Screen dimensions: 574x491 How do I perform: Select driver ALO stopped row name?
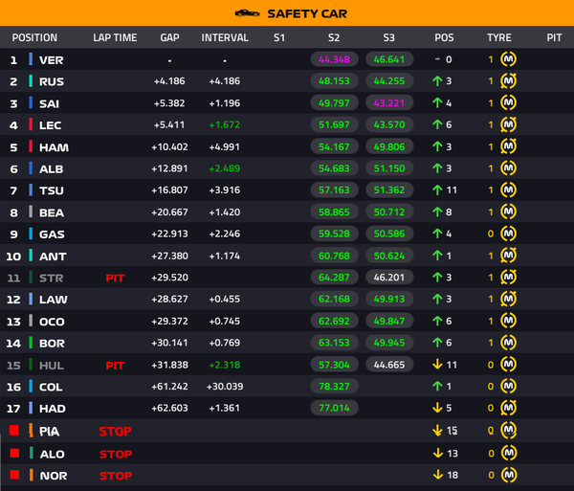point(52,454)
